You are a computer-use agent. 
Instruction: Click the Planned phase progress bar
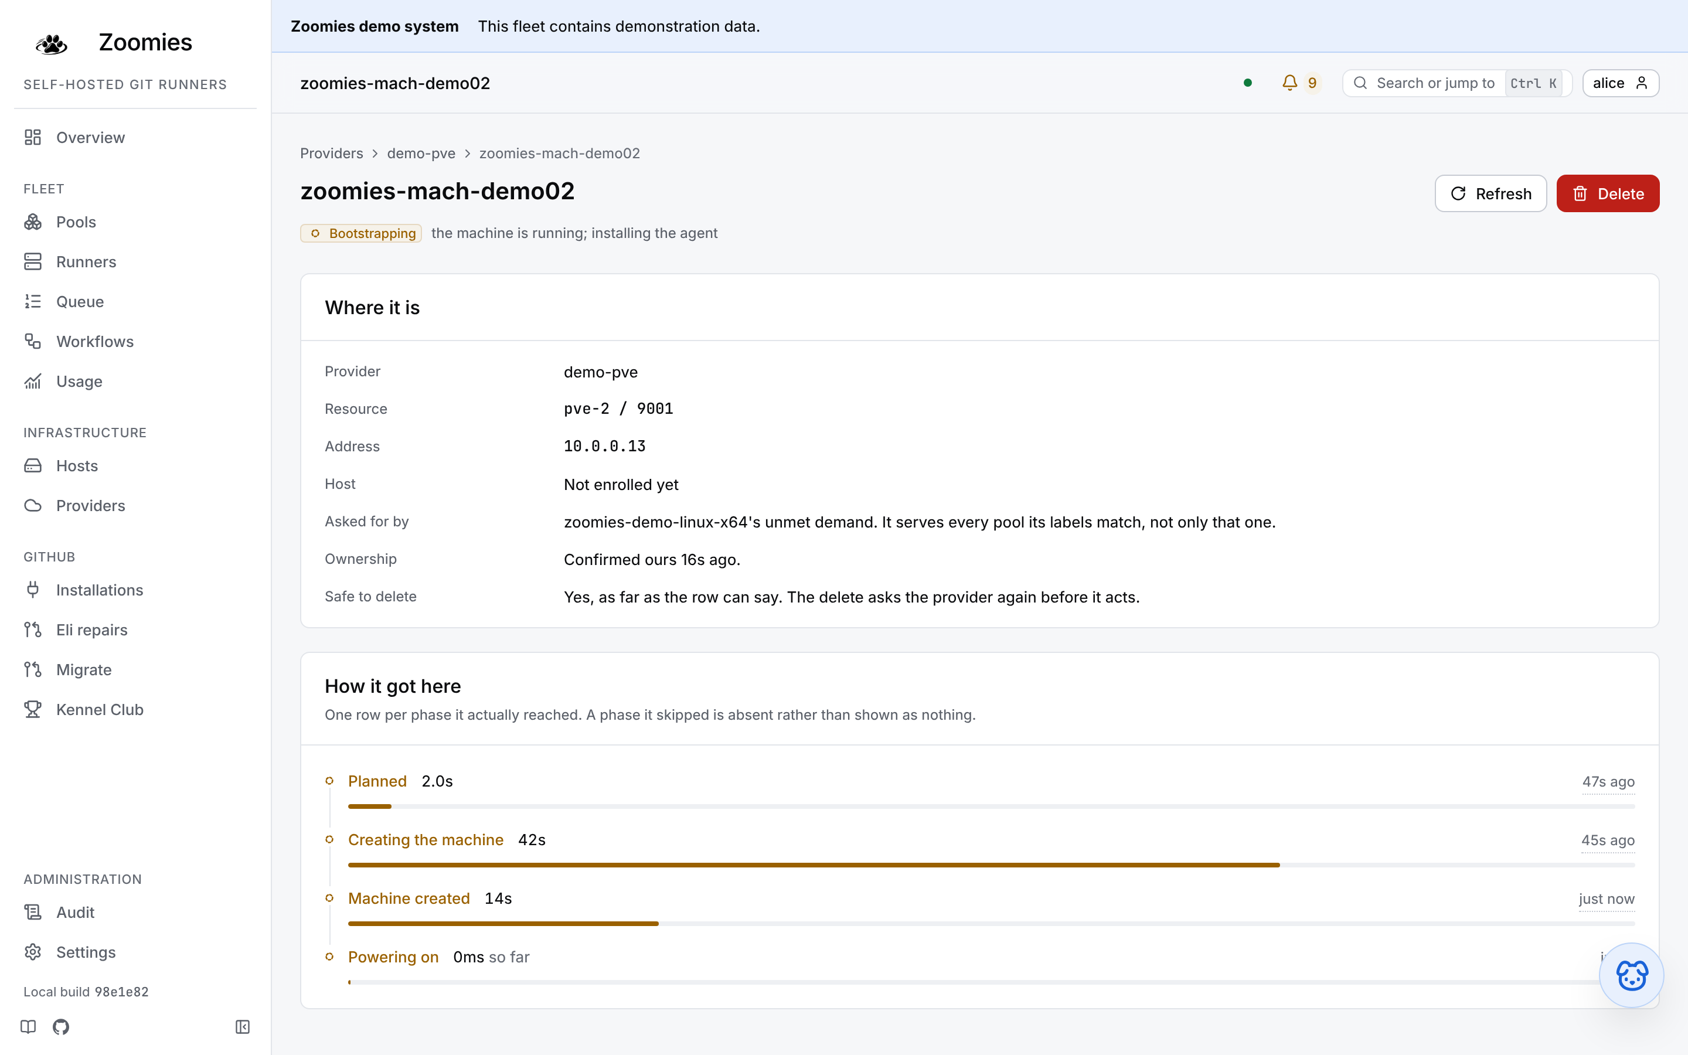click(991, 806)
